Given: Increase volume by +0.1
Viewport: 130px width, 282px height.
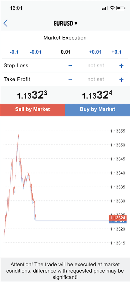Looking at the screenshot, I should (x=116, y=52).
